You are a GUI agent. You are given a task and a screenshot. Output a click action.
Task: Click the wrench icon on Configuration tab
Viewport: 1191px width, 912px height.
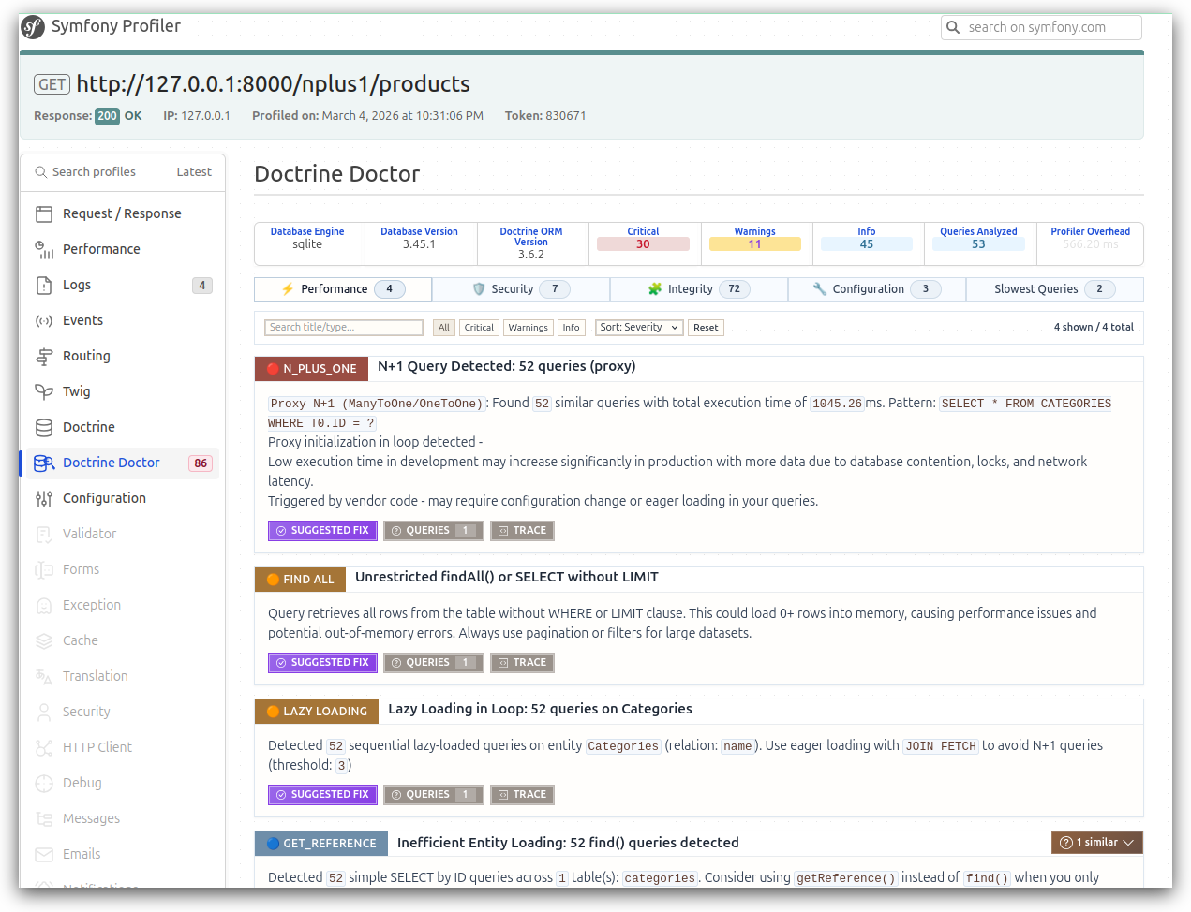point(820,289)
